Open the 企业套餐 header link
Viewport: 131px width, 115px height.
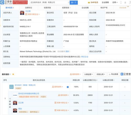click(x=105, y=2)
